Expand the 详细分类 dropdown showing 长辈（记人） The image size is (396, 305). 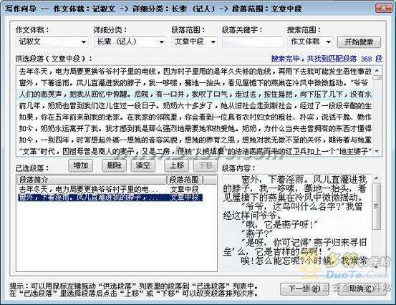(130, 42)
